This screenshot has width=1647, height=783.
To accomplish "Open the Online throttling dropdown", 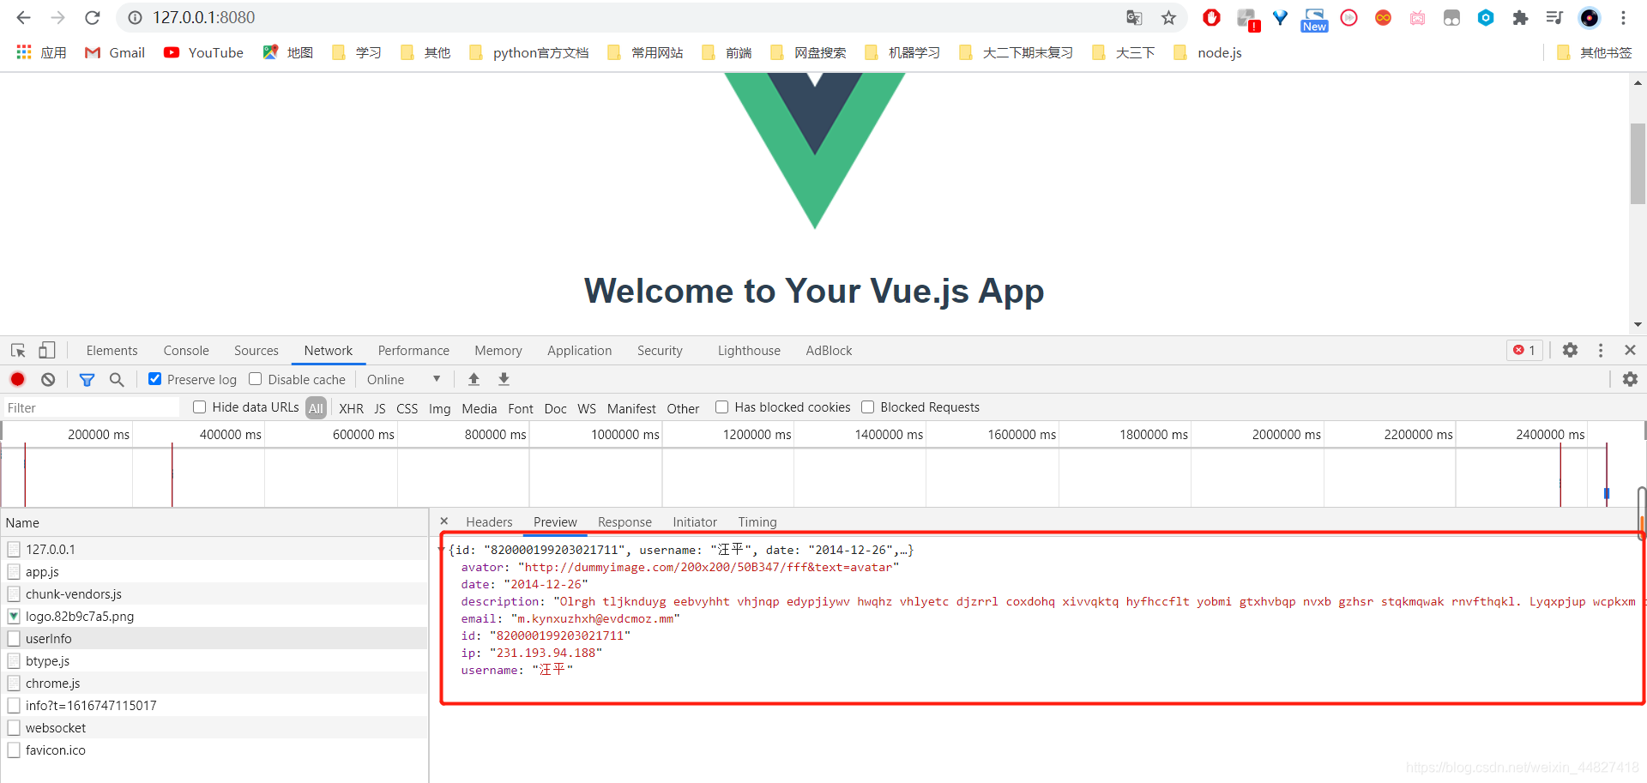I will (403, 379).
